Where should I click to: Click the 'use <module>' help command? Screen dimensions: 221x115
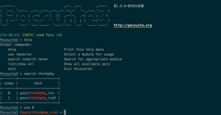click(20, 54)
